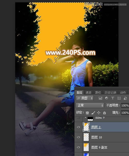This screenshot has width=129, height=156.
Task: Lock position move icon
Action: [x=99, y=113]
